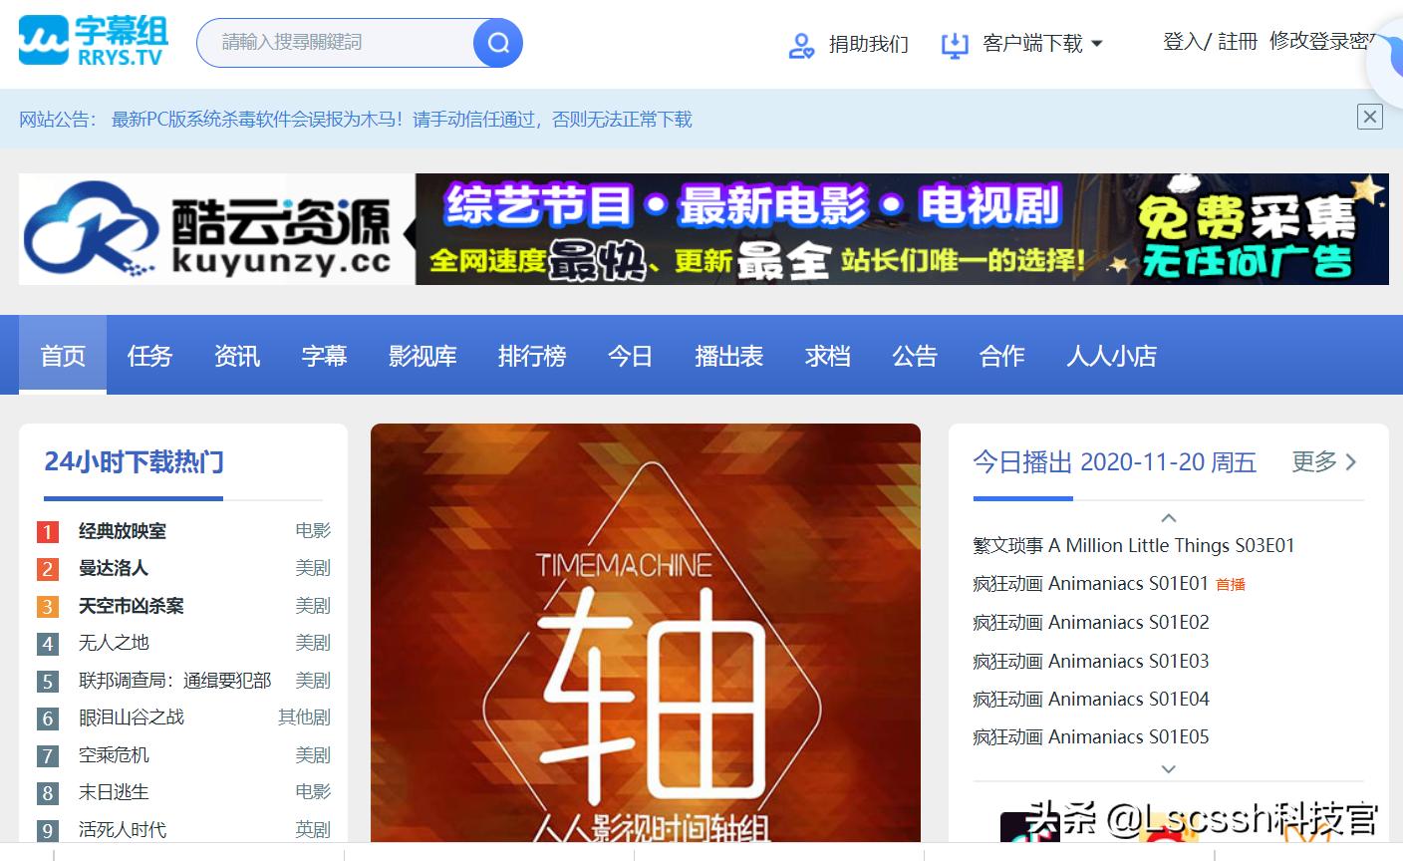1403x861 pixels.
Task: Open the 排行榜 nav tab
Action: click(532, 355)
